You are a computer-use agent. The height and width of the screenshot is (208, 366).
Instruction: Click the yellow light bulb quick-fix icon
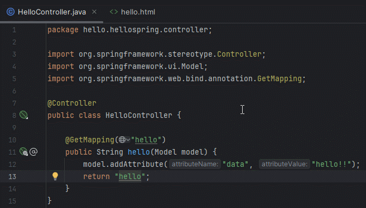point(55,176)
